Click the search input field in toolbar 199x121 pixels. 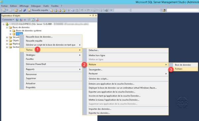[183, 10]
